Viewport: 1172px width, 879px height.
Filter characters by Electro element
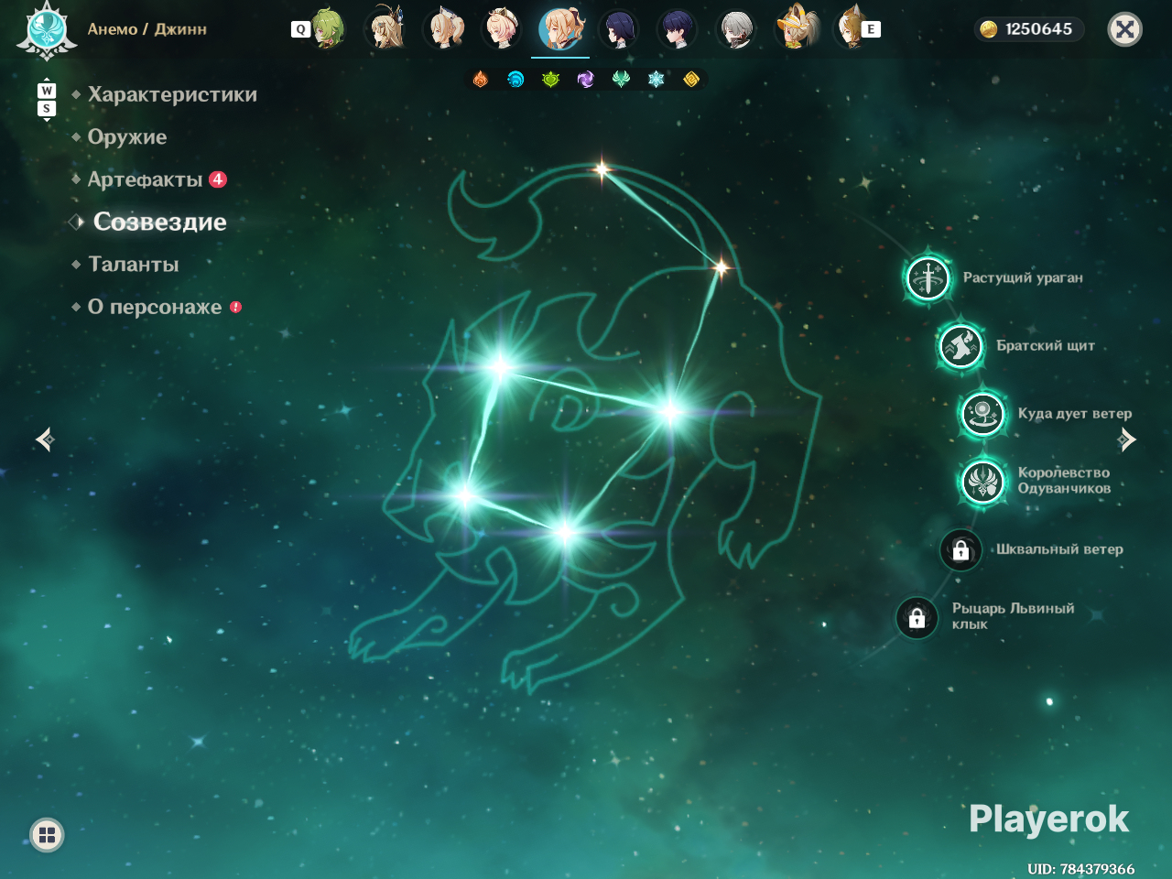(x=586, y=80)
